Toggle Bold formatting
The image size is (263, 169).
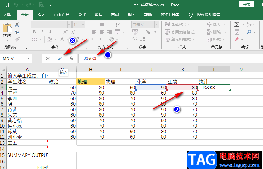tap(34, 32)
